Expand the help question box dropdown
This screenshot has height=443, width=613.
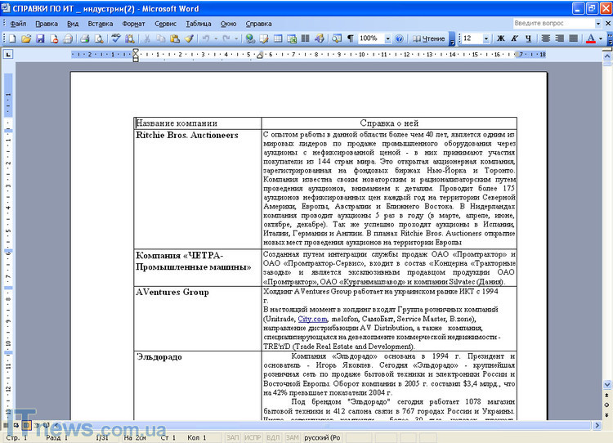(598, 24)
